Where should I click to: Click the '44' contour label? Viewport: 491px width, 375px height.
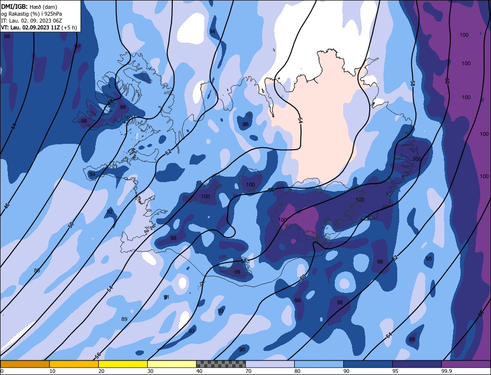click(x=13, y=127)
